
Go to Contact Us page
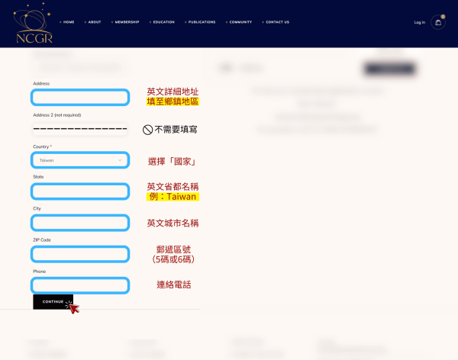click(x=277, y=22)
